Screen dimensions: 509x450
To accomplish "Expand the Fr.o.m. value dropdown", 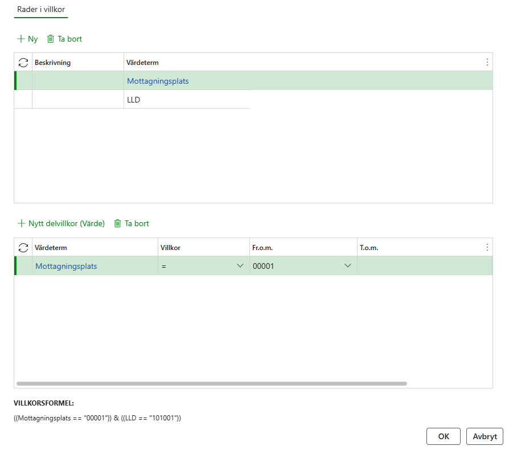I will (x=348, y=266).
